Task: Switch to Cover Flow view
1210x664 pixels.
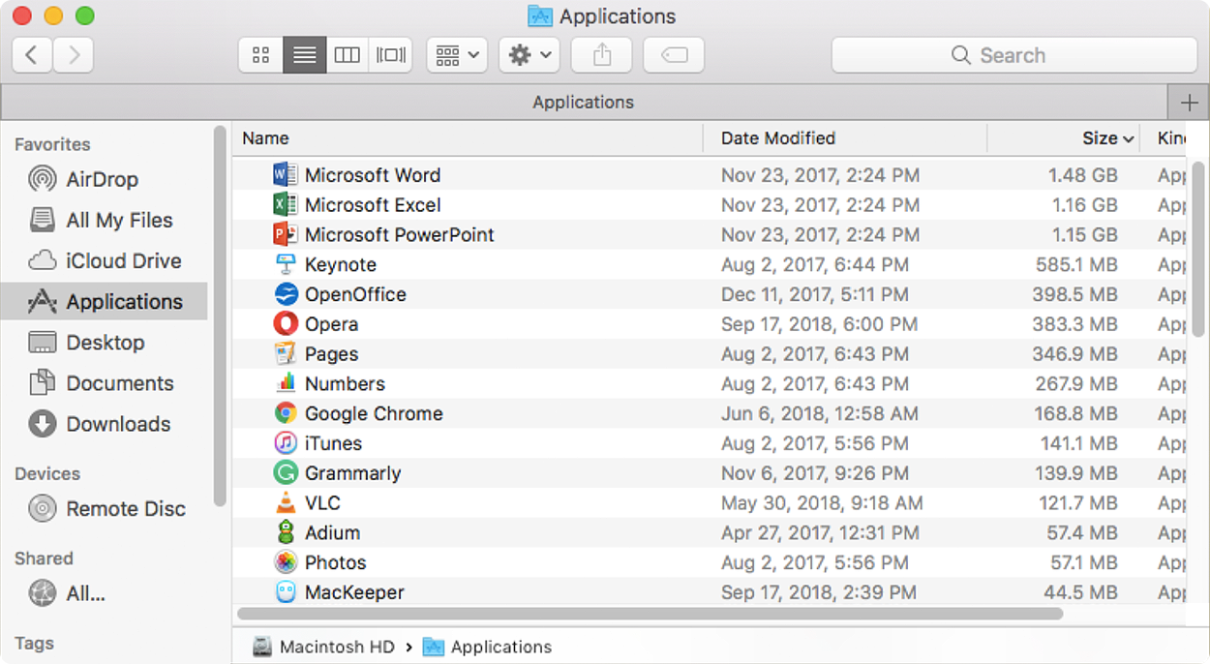Action: point(390,55)
